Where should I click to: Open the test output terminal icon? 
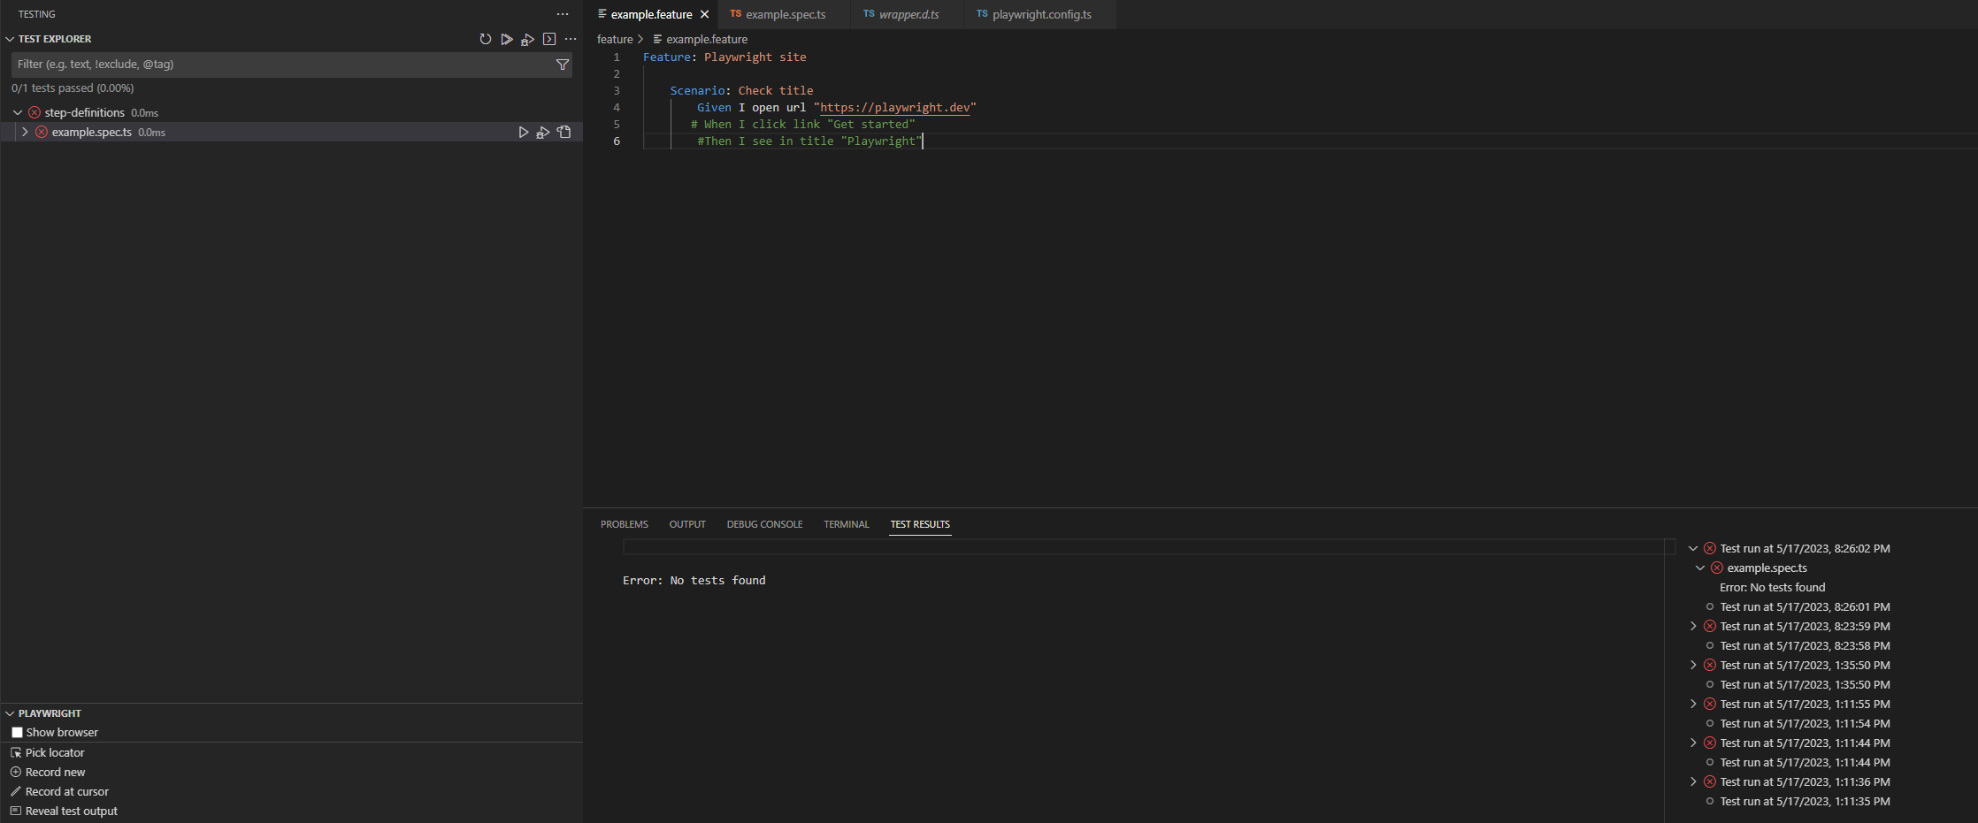[549, 39]
